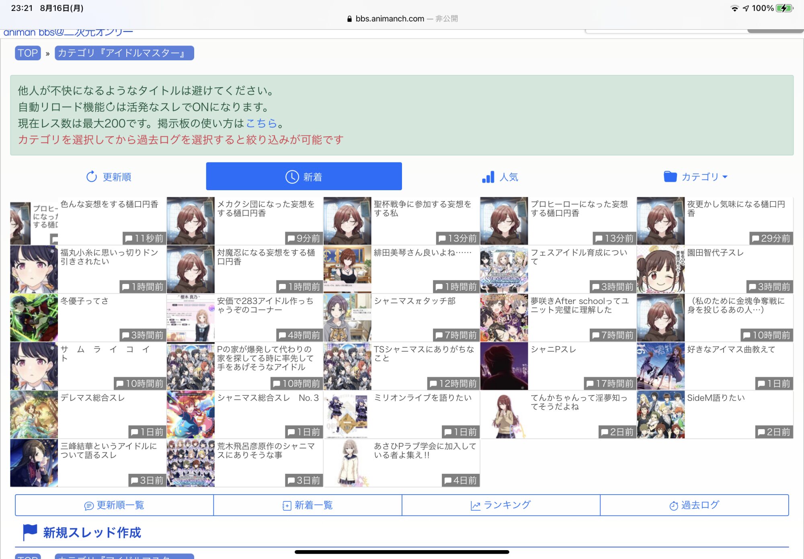The width and height of the screenshot is (804, 559).
Task: Click thumbnail of シャニPスレ thread
Action: [x=504, y=366]
